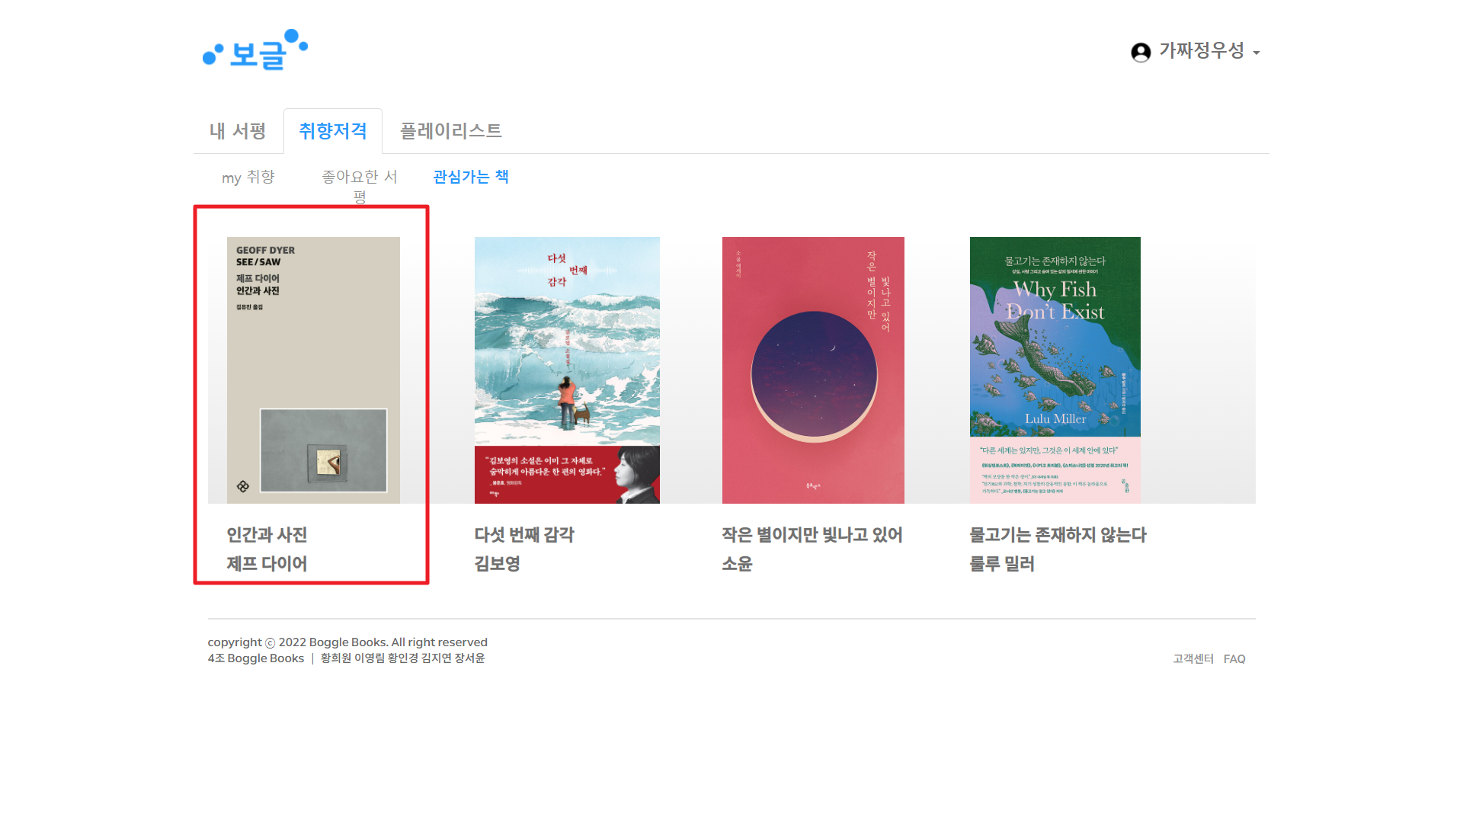
Task: Open the 고객센터 footer link
Action: [1193, 659]
